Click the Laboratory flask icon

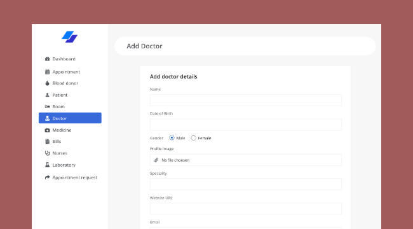[47, 165]
